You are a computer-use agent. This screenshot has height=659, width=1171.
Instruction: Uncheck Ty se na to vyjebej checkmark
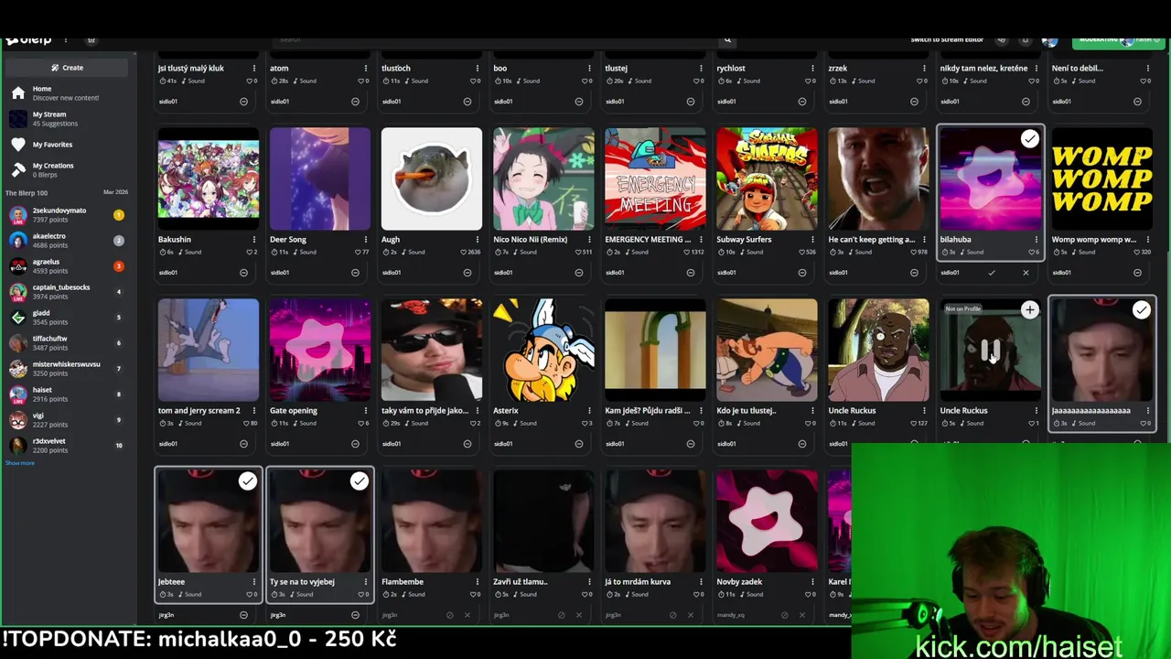tap(359, 481)
